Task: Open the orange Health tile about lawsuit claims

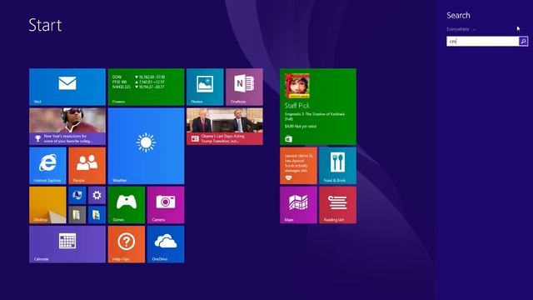Action: point(298,166)
